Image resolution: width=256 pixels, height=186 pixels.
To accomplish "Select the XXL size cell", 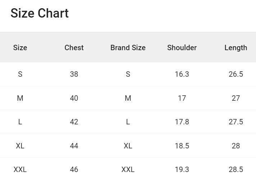I will point(20,170).
